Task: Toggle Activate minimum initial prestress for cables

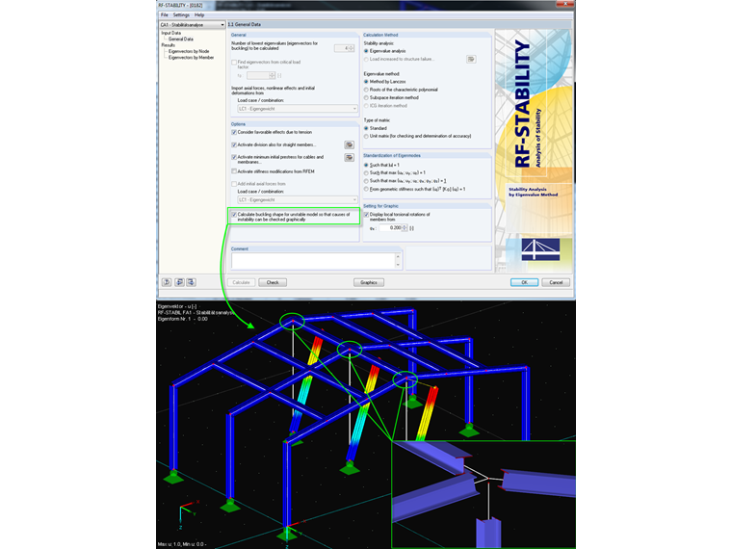Action: (x=234, y=157)
